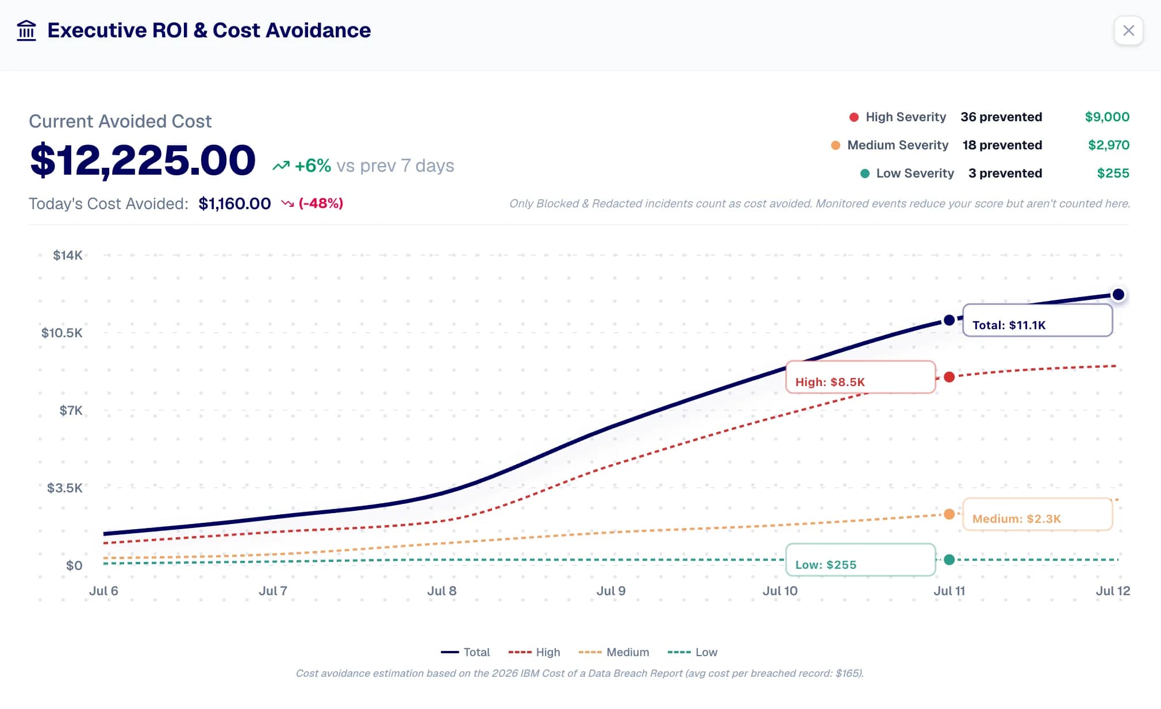Click the teal Low Severity dot
The width and height of the screenshot is (1161, 709).
tap(864, 174)
